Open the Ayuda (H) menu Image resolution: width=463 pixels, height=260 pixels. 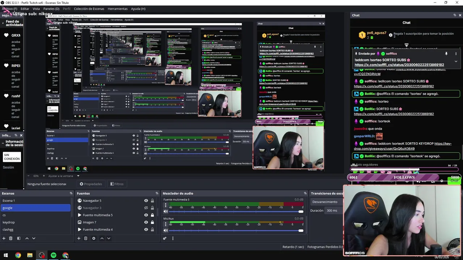[x=138, y=9]
